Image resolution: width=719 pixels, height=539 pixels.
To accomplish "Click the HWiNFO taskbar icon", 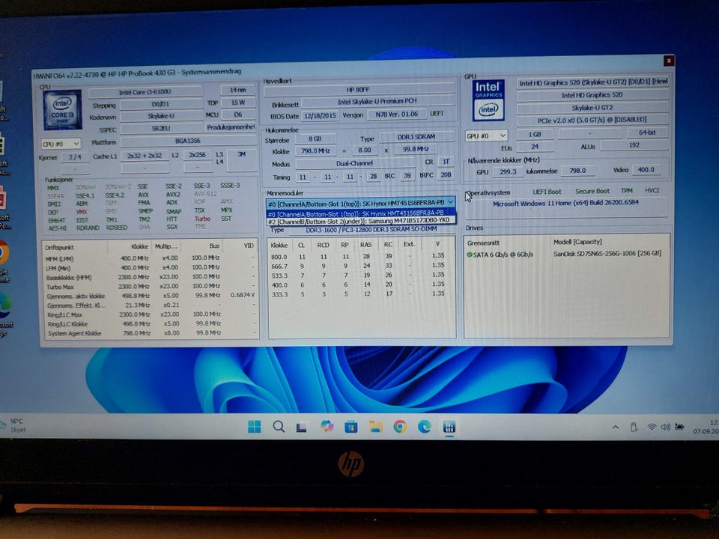I will [449, 427].
